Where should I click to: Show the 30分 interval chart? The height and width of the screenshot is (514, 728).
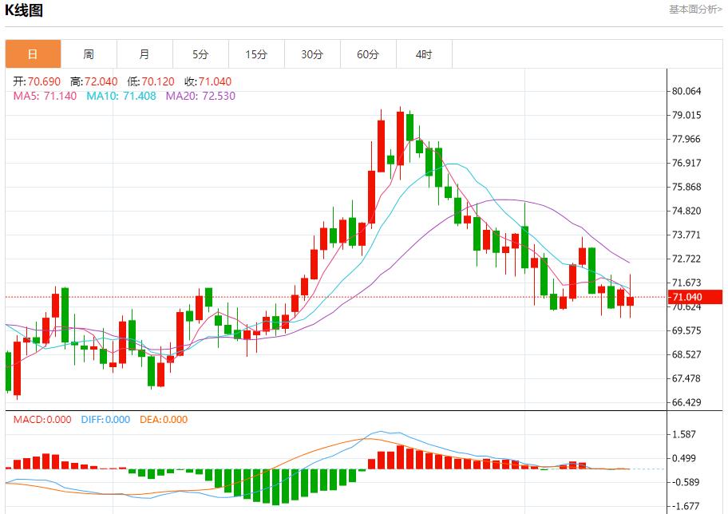tap(312, 54)
